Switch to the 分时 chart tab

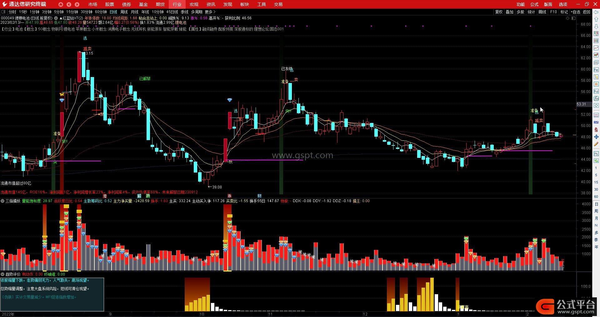[12, 12]
